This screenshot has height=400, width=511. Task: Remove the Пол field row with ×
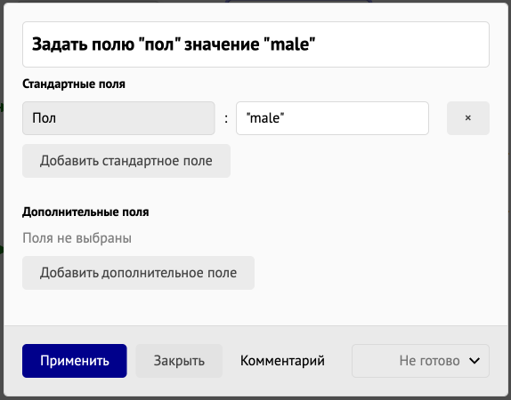(x=468, y=118)
